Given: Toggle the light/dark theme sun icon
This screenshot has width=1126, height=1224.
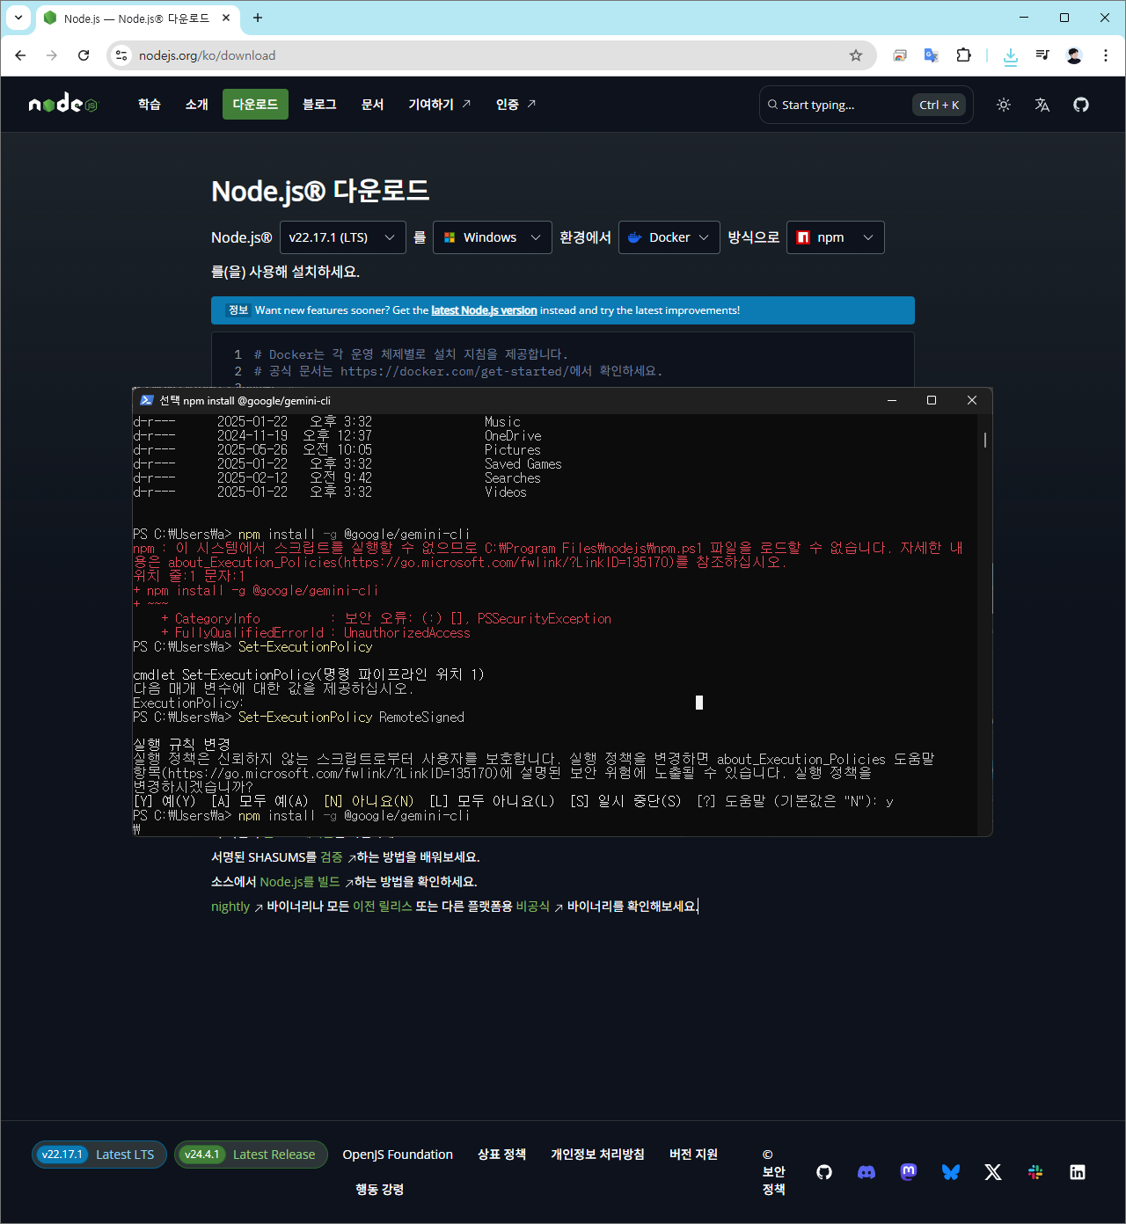Looking at the screenshot, I should 1003,105.
